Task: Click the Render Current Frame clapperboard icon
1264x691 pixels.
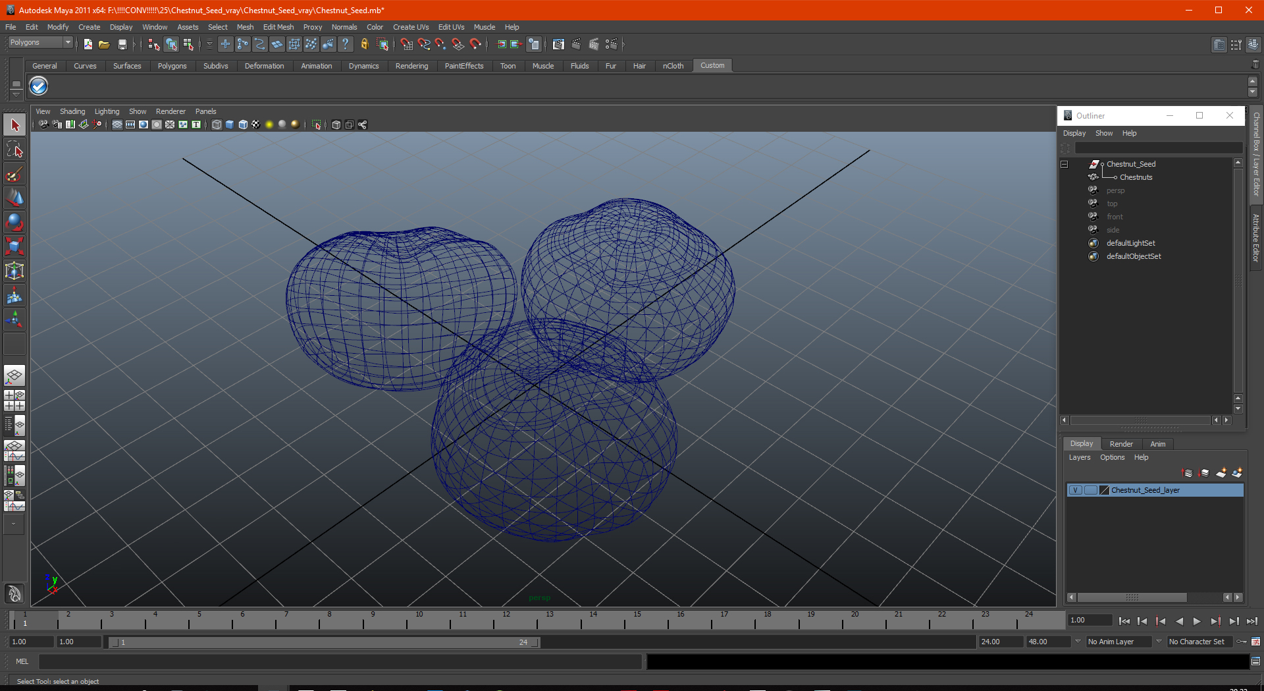Action: click(576, 44)
